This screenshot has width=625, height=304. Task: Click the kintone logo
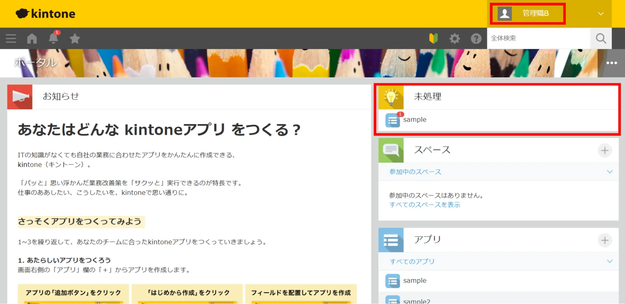pyautogui.click(x=46, y=14)
